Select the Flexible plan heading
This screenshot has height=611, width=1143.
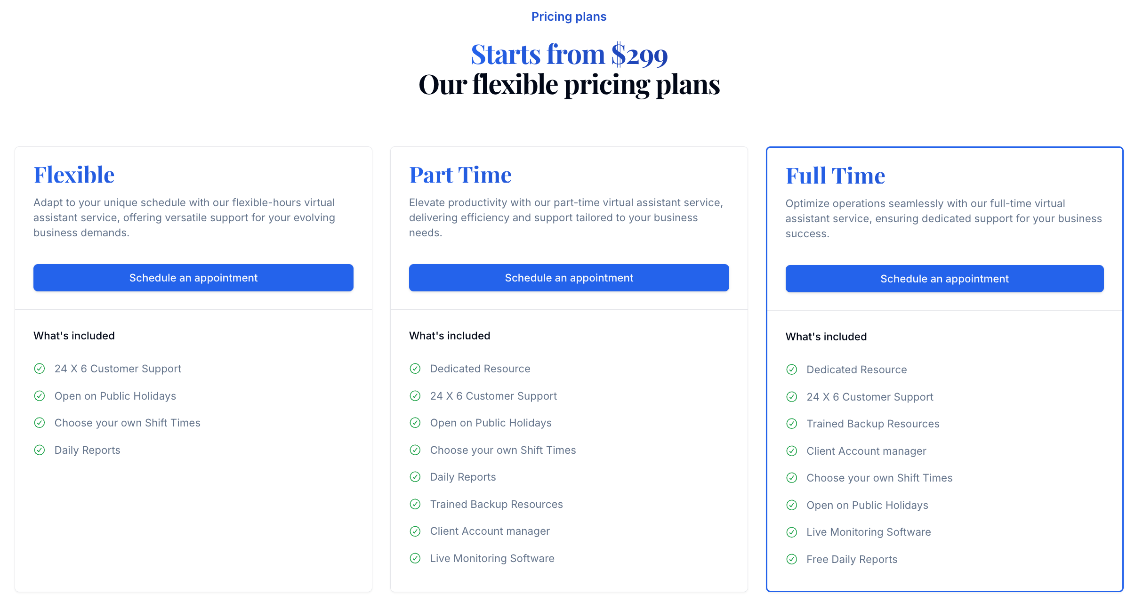[x=74, y=175]
